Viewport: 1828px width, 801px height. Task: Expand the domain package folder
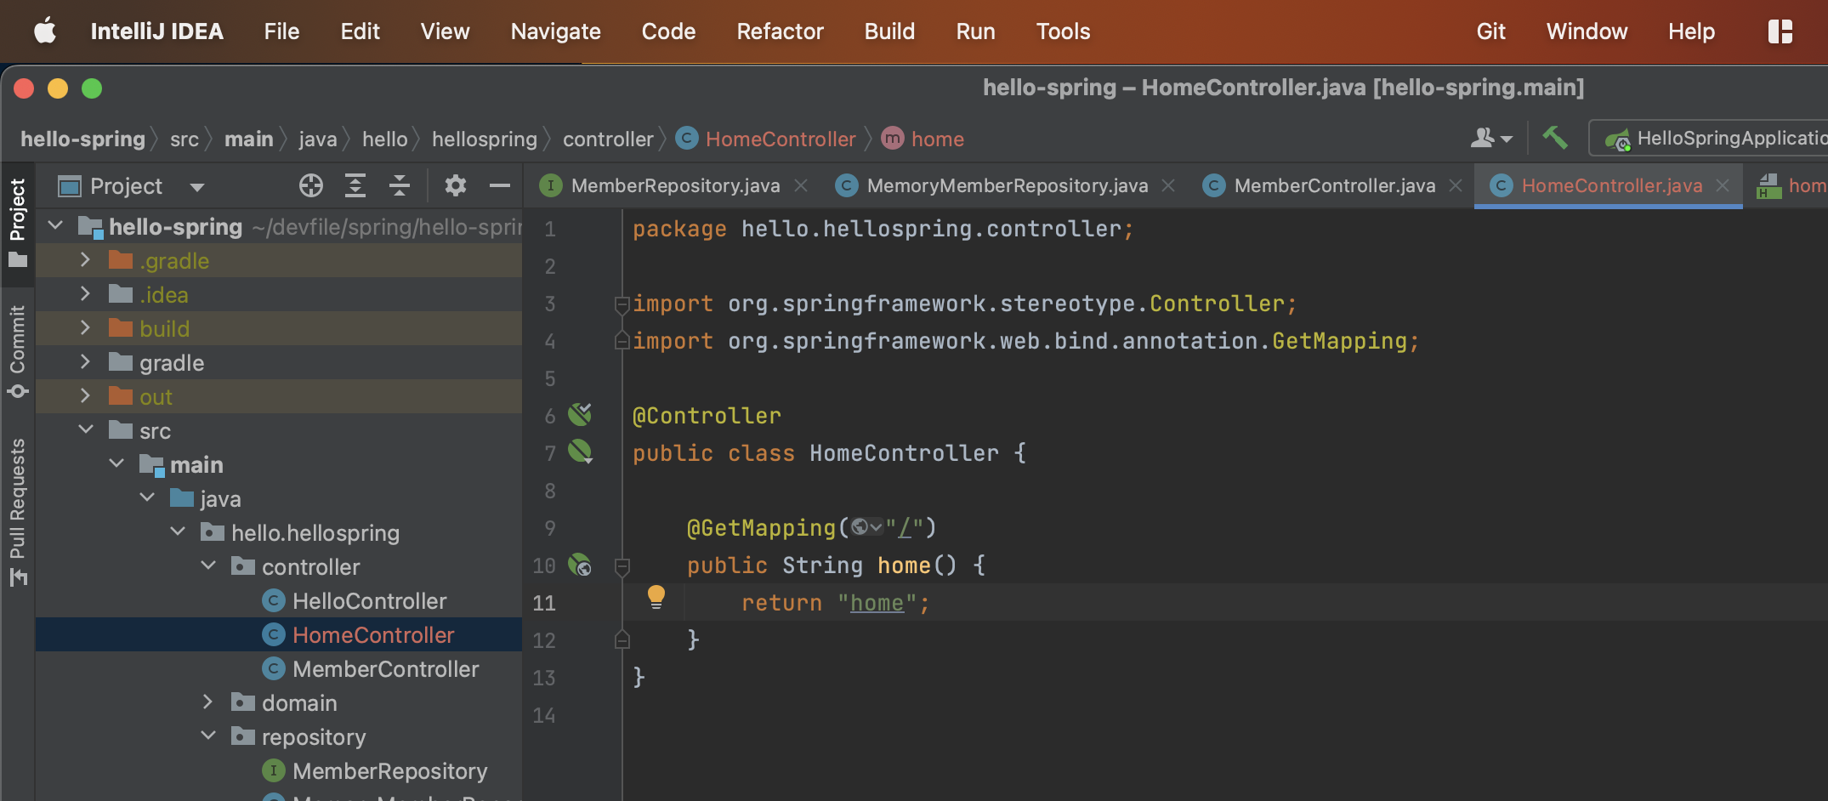pyautogui.click(x=207, y=702)
